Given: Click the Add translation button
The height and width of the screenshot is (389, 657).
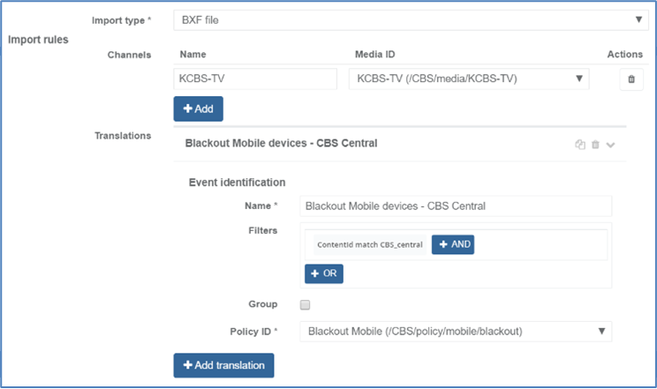Looking at the screenshot, I should pos(224,365).
